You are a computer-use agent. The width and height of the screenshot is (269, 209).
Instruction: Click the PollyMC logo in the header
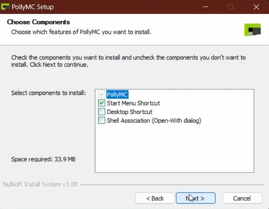click(252, 30)
